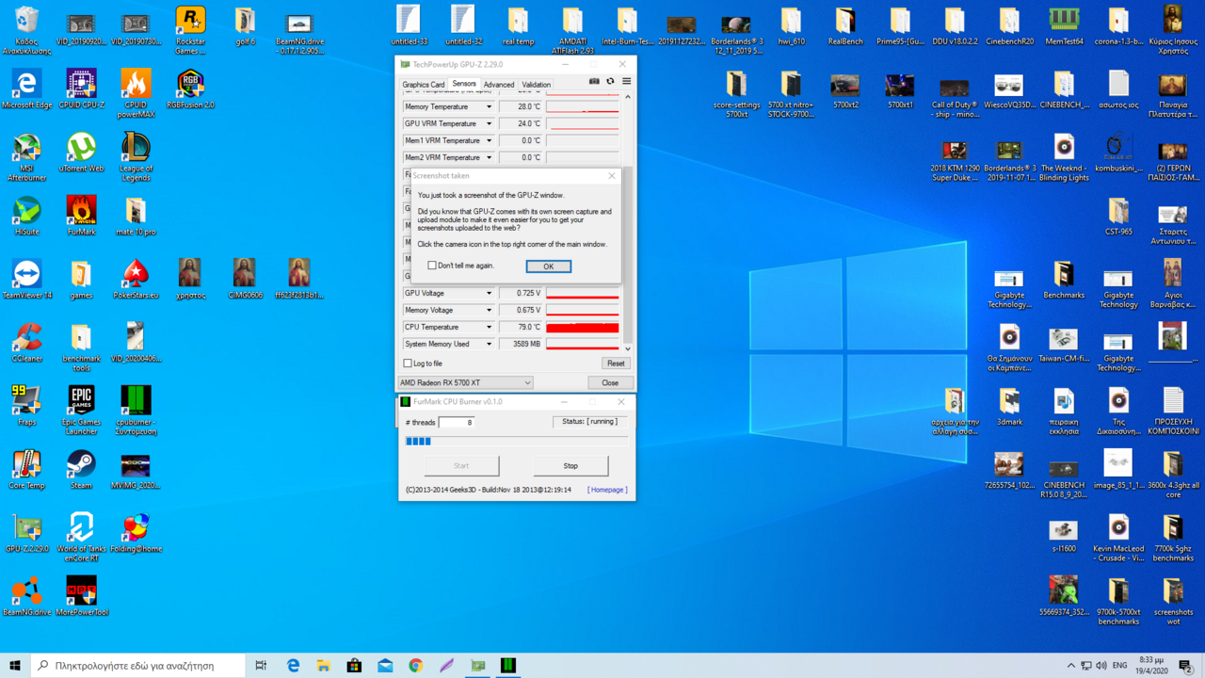1205x678 pixels.
Task: Select the CCleaner desktop icon
Action: (26, 343)
